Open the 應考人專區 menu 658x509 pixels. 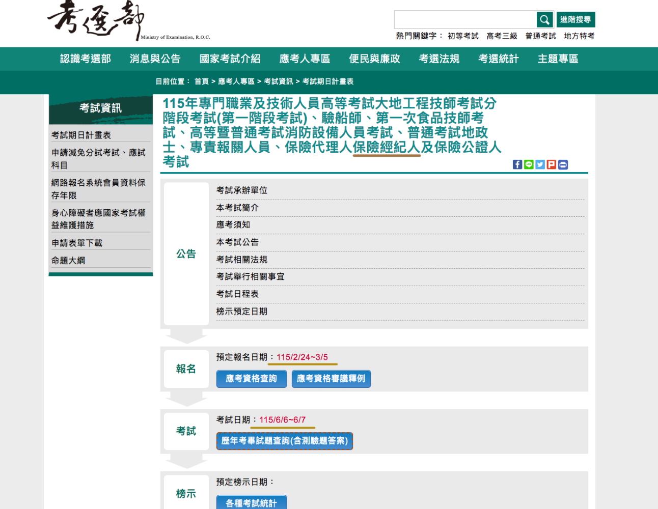(x=305, y=59)
